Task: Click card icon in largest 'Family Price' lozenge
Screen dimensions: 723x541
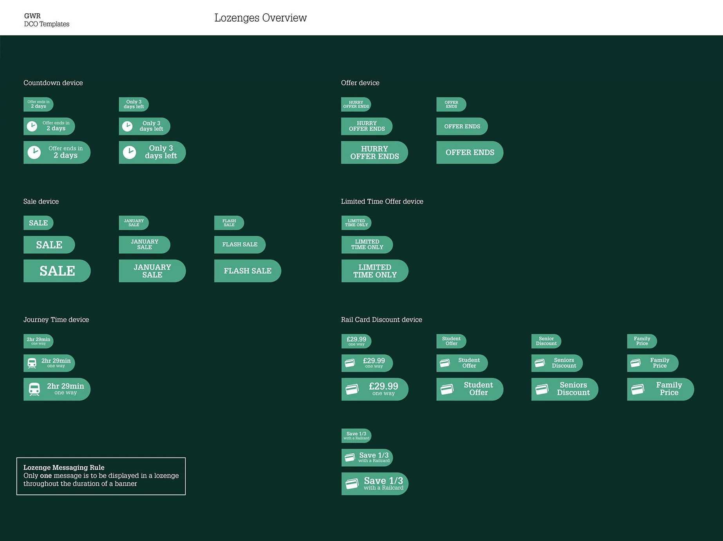Action: tap(638, 389)
